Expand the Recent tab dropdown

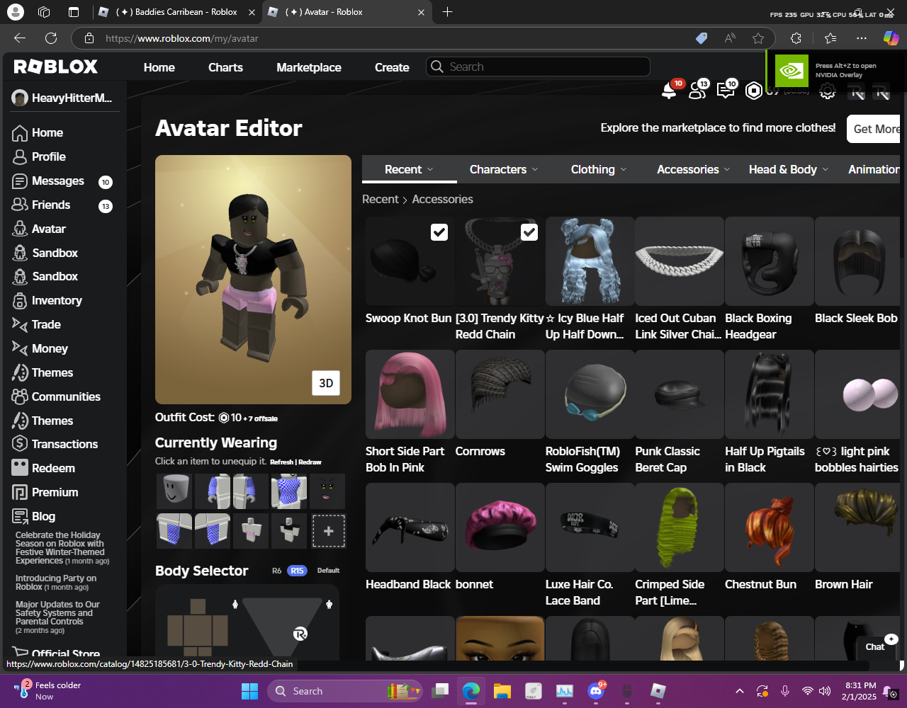pyautogui.click(x=409, y=169)
